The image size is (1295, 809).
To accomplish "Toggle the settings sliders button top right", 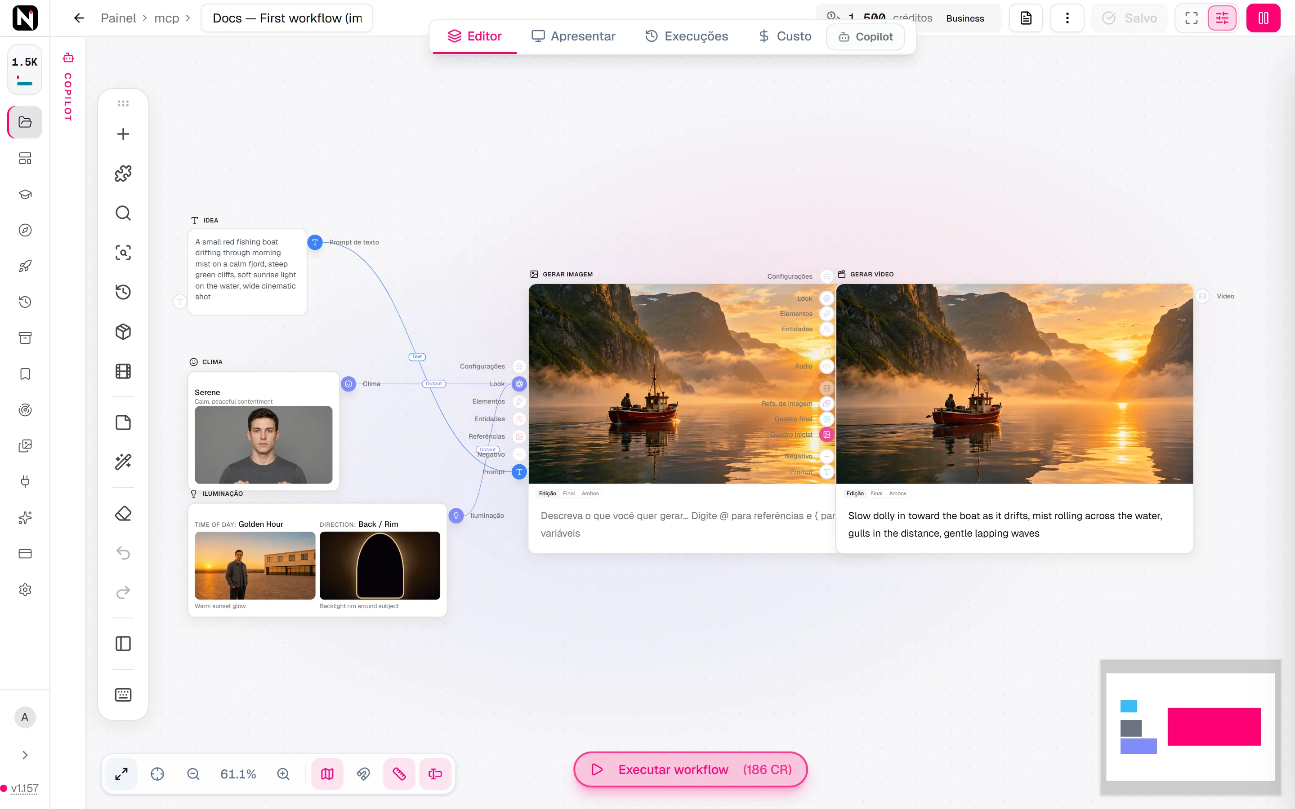I will click(x=1222, y=18).
